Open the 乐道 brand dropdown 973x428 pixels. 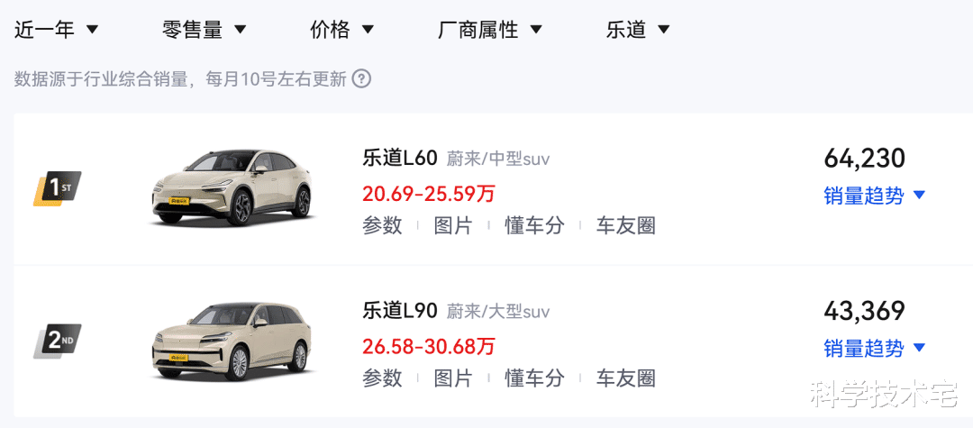click(638, 30)
